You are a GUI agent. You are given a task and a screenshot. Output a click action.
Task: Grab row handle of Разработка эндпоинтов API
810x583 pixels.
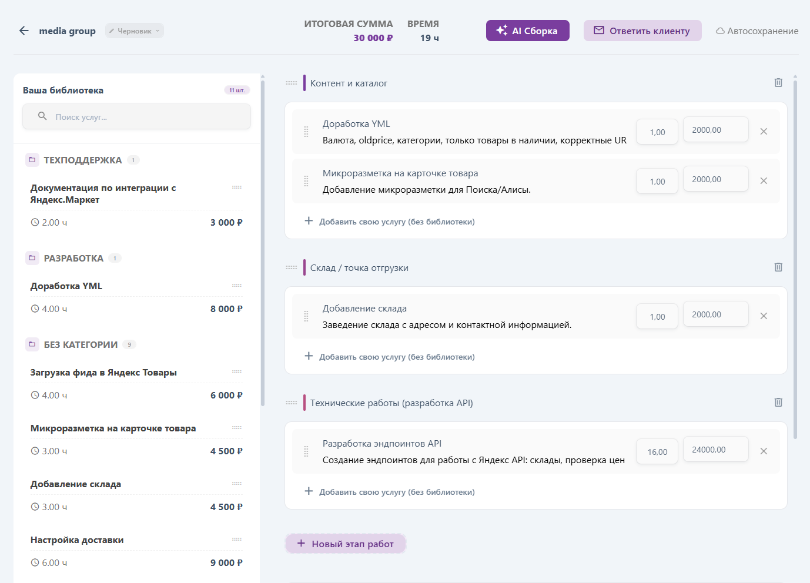click(x=306, y=451)
